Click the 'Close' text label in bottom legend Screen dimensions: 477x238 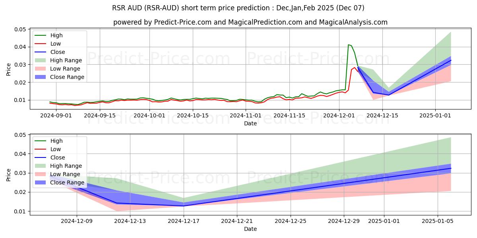(x=57, y=157)
